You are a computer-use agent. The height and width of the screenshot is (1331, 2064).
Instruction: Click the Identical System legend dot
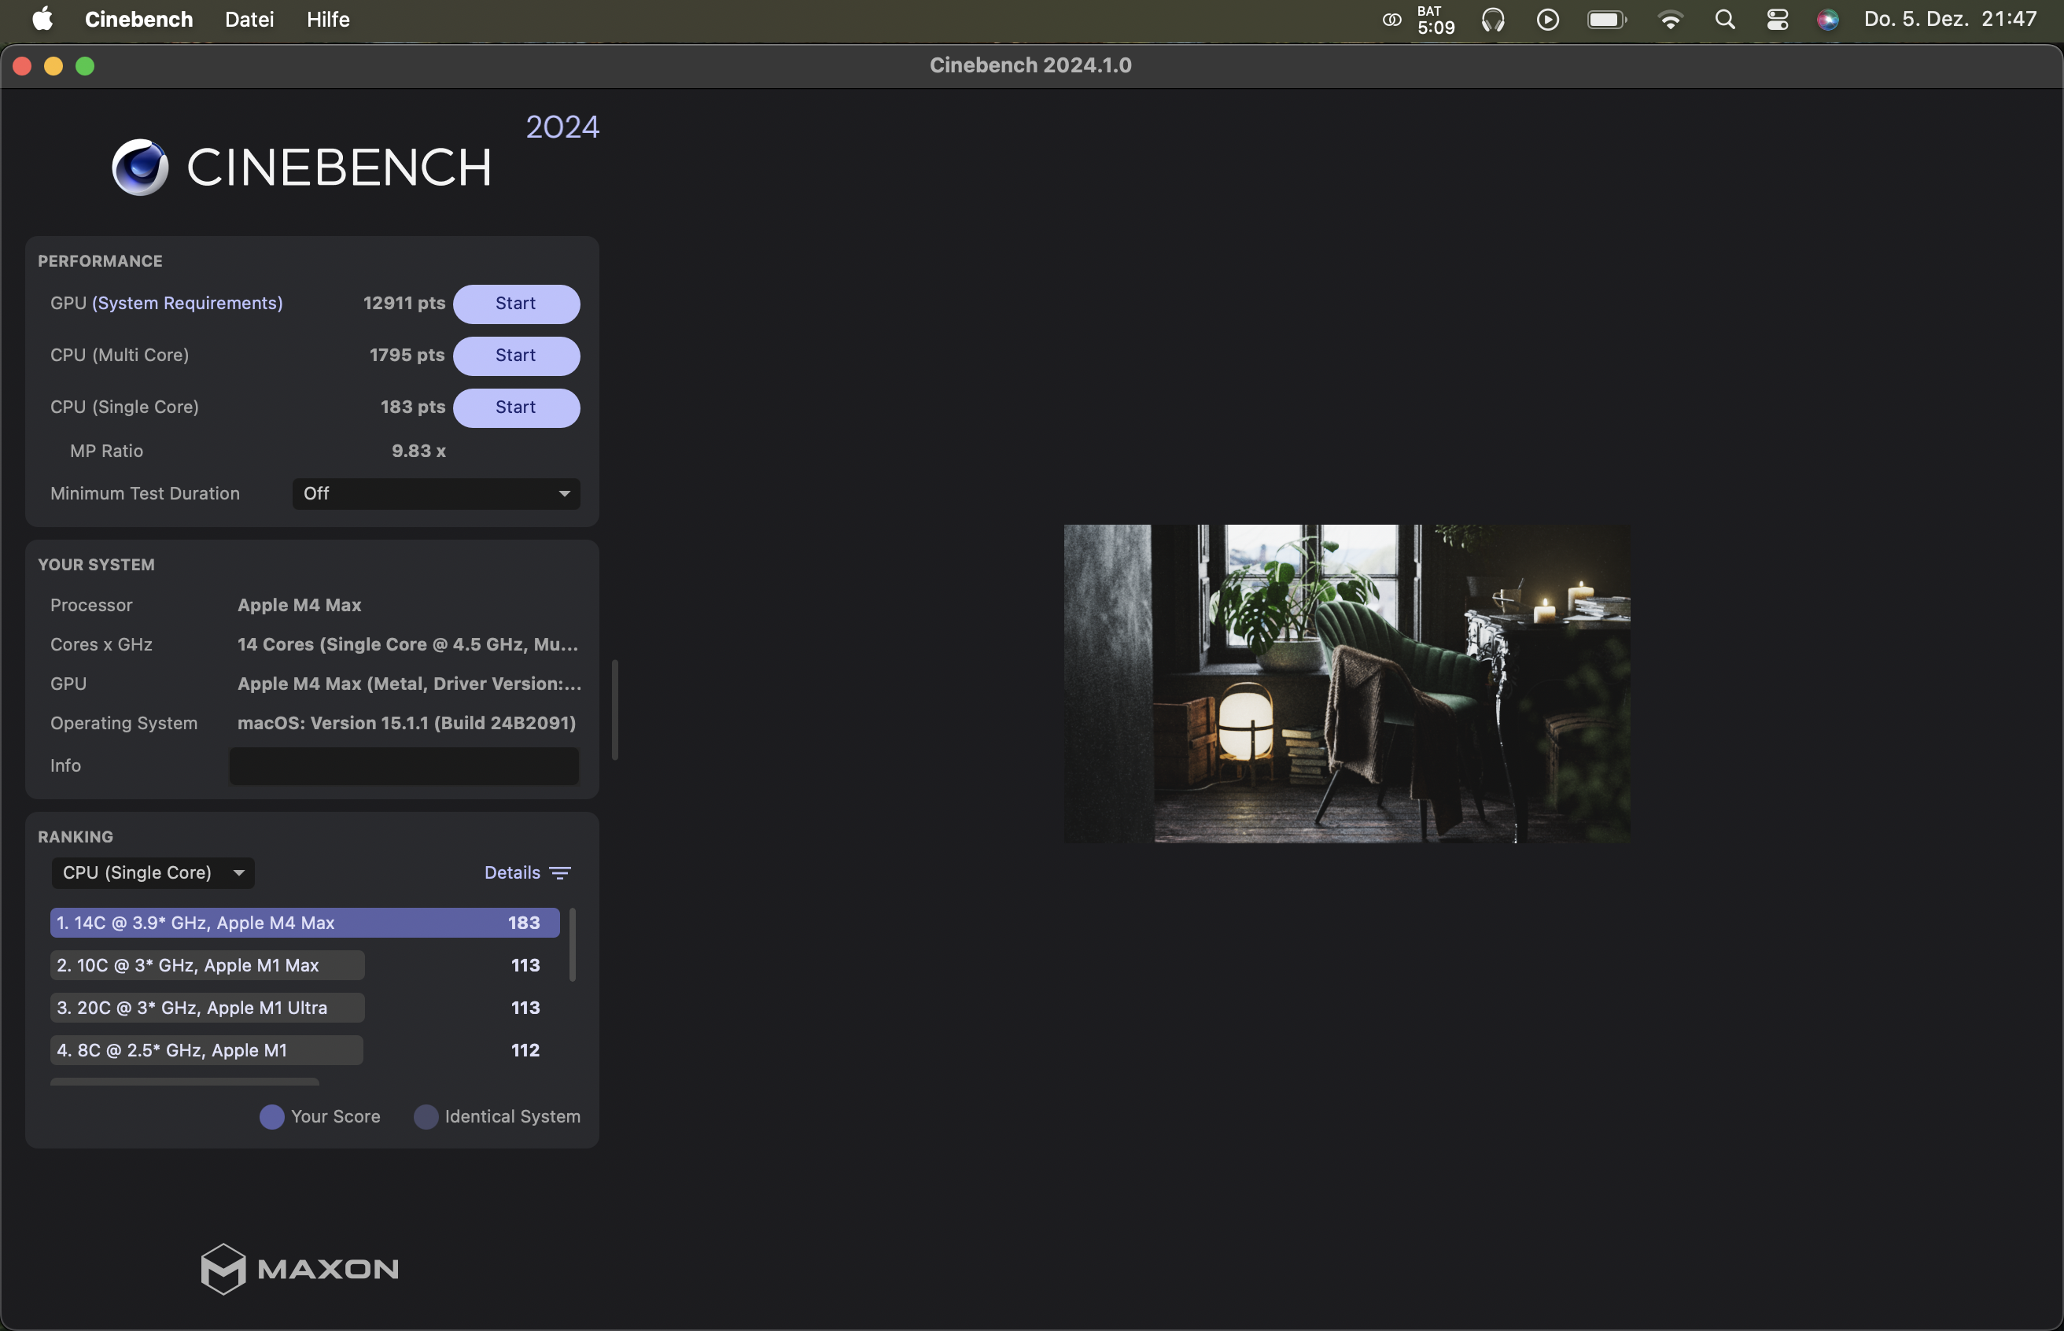pos(426,1117)
